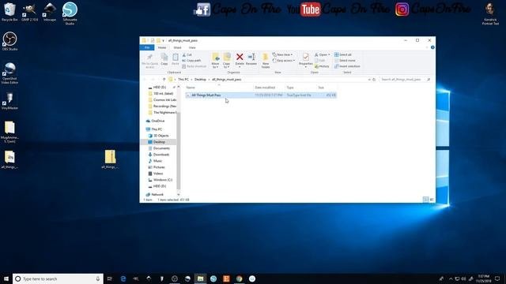Click the OpenShot Video Editor desktop icon

point(9,73)
